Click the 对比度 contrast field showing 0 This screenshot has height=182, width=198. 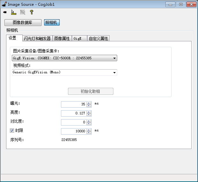74,122
